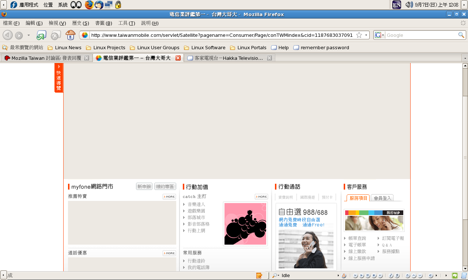The height and width of the screenshot is (280, 468).
Task: Open the Linux News bookmark folder
Action: (64, 47)
